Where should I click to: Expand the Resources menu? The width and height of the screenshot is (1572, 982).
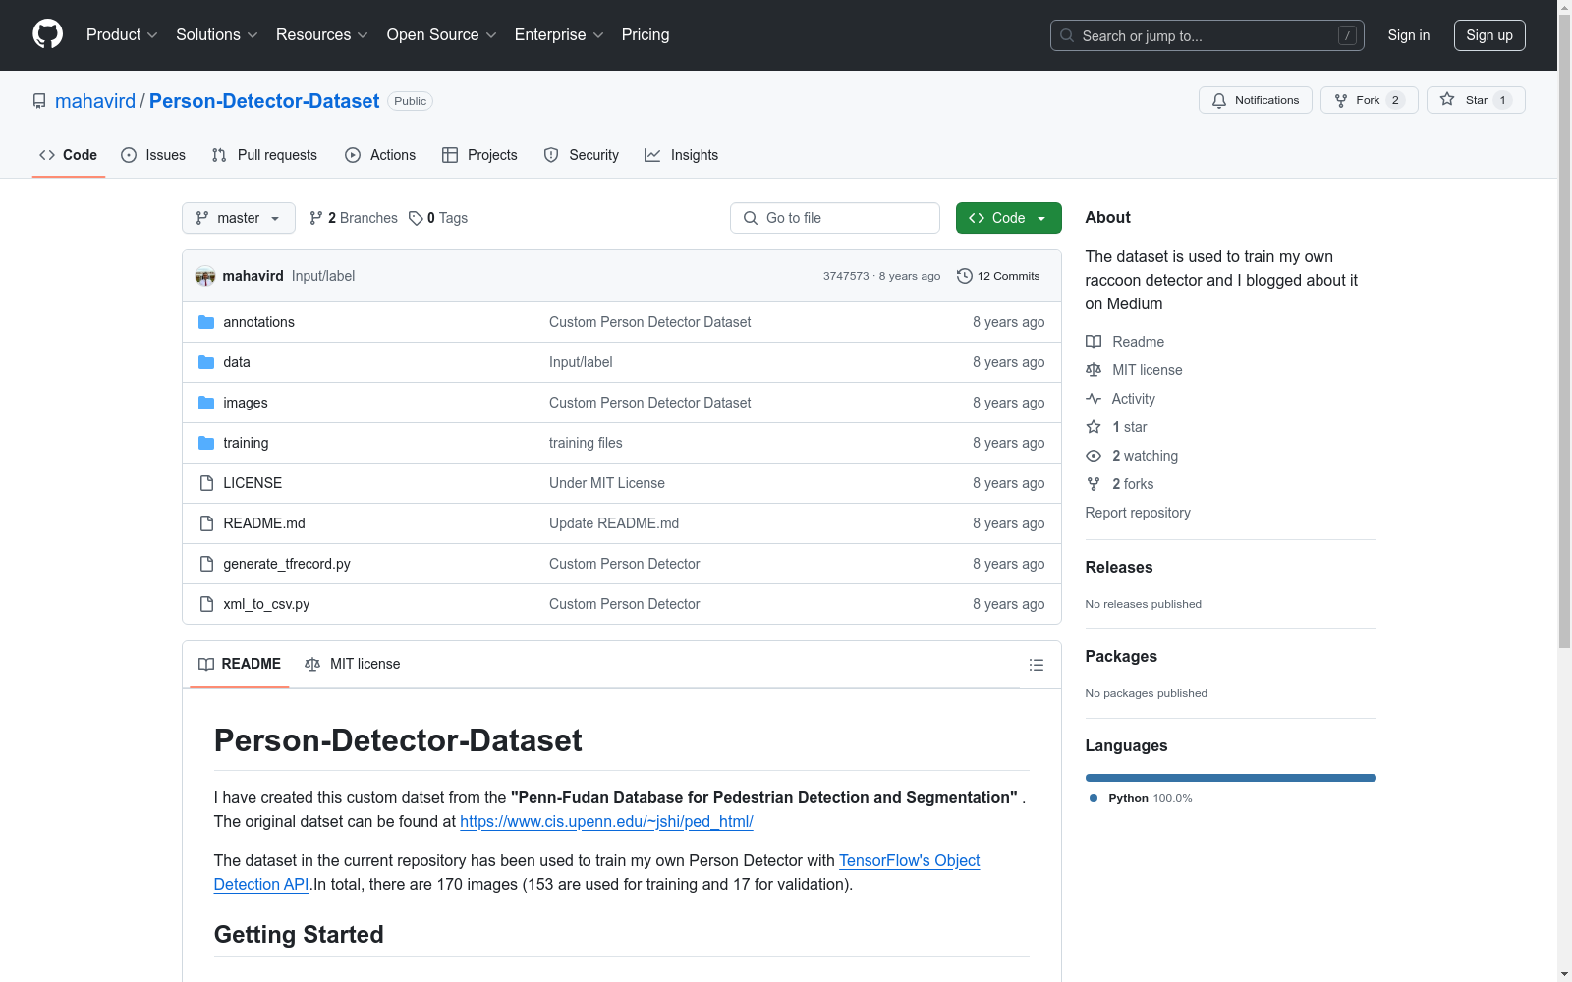click(x=322, y=35)
